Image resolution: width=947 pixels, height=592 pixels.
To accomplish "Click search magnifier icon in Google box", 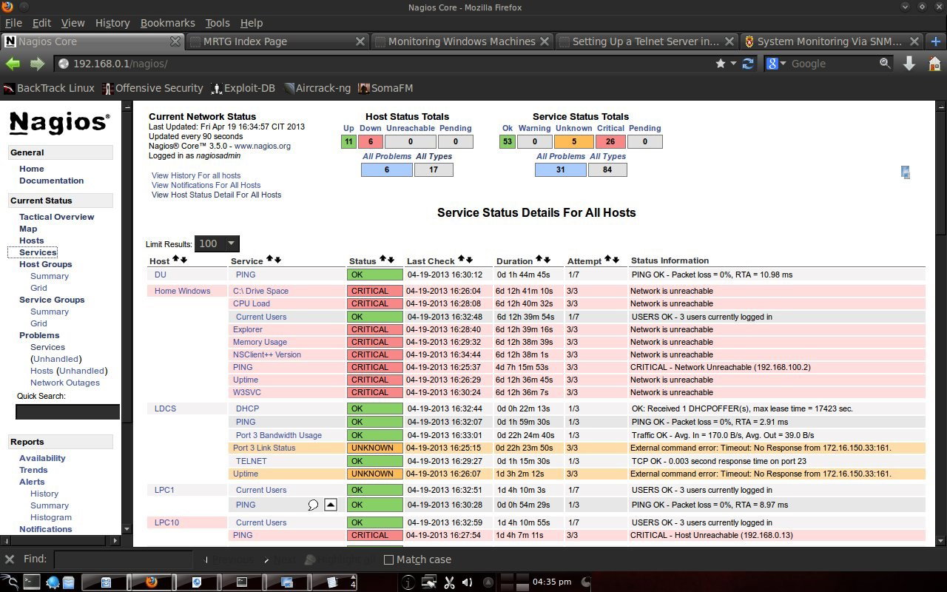I will click(x=885, y=64).
